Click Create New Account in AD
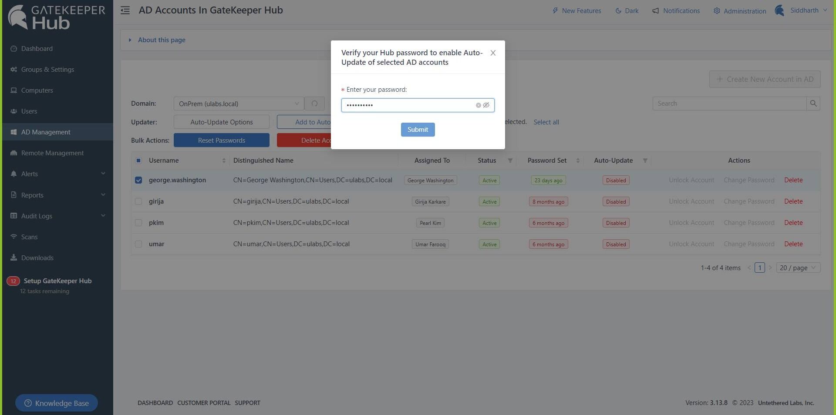Screen dimensions: 836x415 click(765, 79)
